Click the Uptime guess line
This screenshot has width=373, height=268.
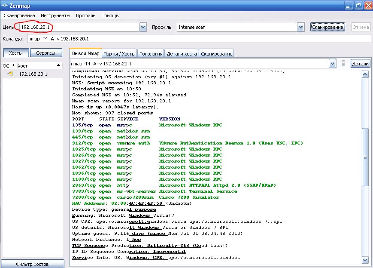[157, 234]
